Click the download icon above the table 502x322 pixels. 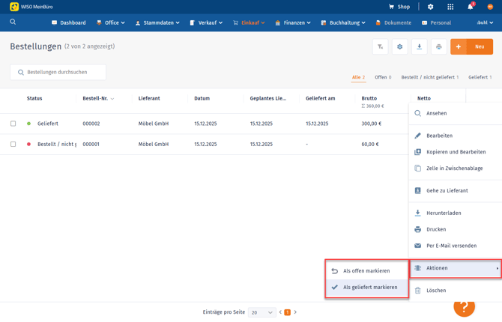[x=419, y=46]
